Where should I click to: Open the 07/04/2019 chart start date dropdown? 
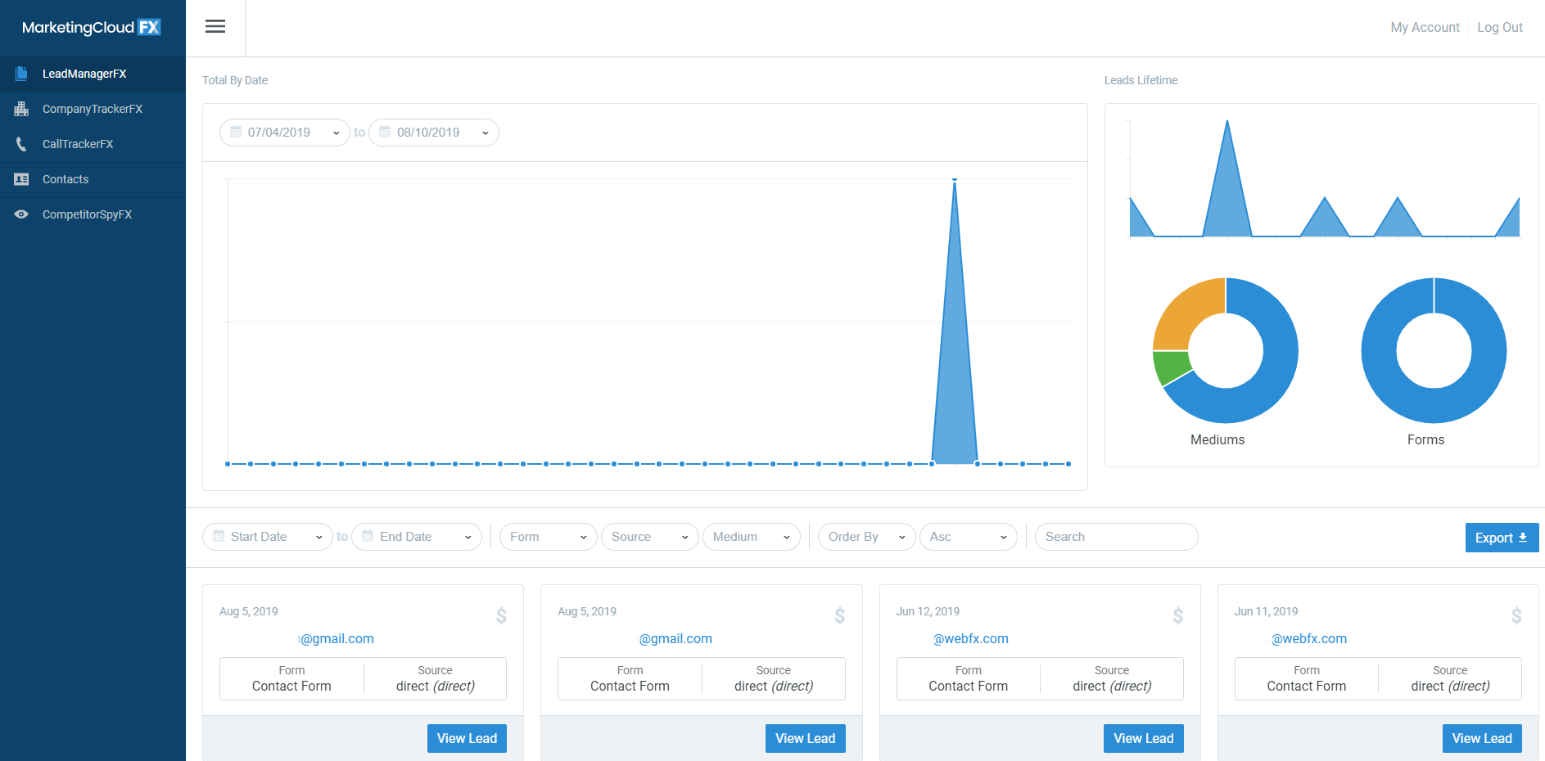point(285,133)
